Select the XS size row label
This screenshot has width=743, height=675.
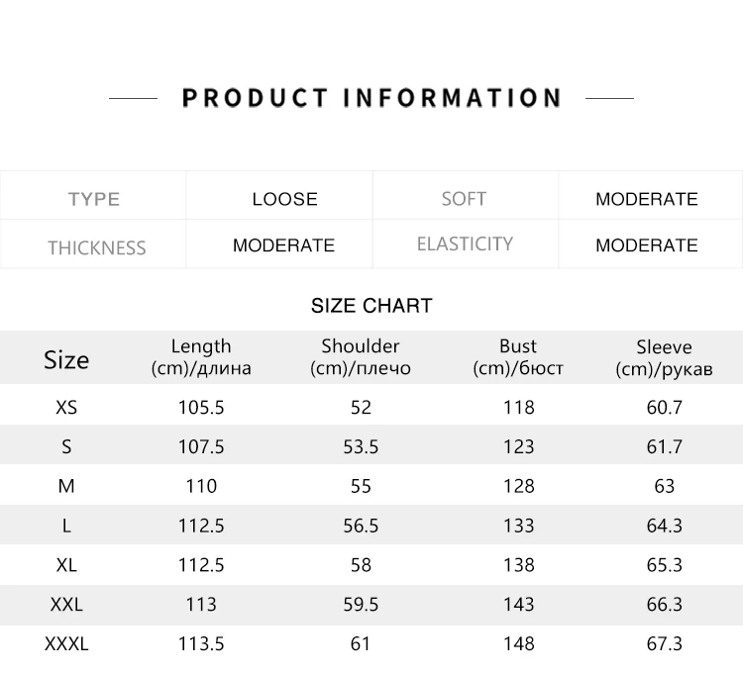[x=66, y=407]
